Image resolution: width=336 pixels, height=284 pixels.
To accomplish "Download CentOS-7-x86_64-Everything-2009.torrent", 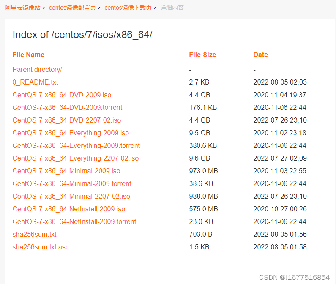I will (76, 145).
